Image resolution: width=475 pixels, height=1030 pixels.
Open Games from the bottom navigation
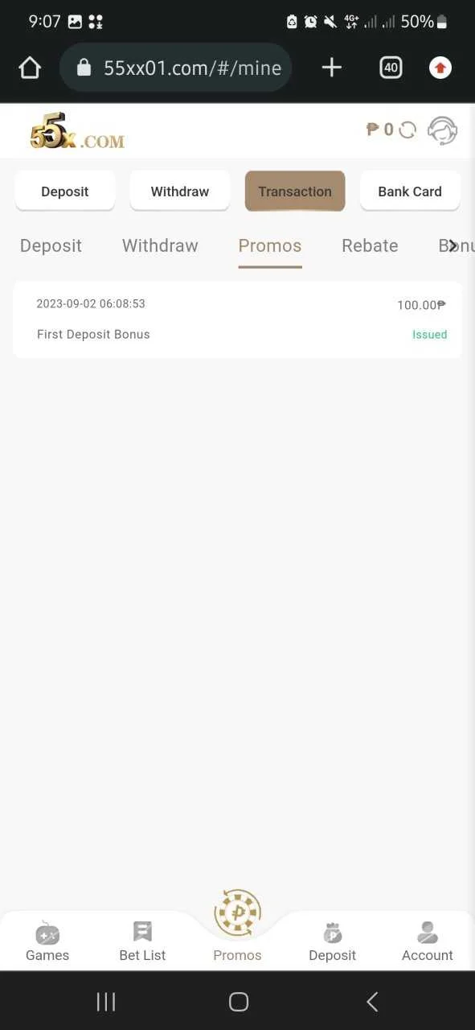pyautogui.click(x=47, y=943)
